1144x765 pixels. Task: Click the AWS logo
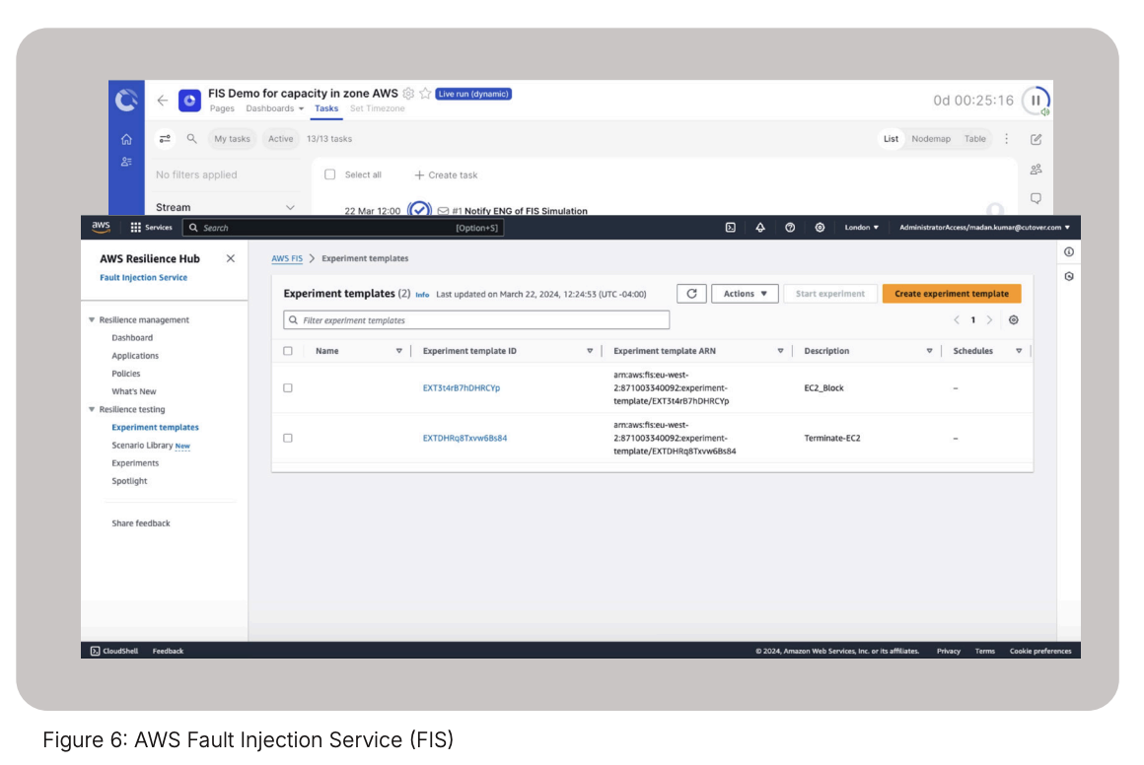coord(101,227)
